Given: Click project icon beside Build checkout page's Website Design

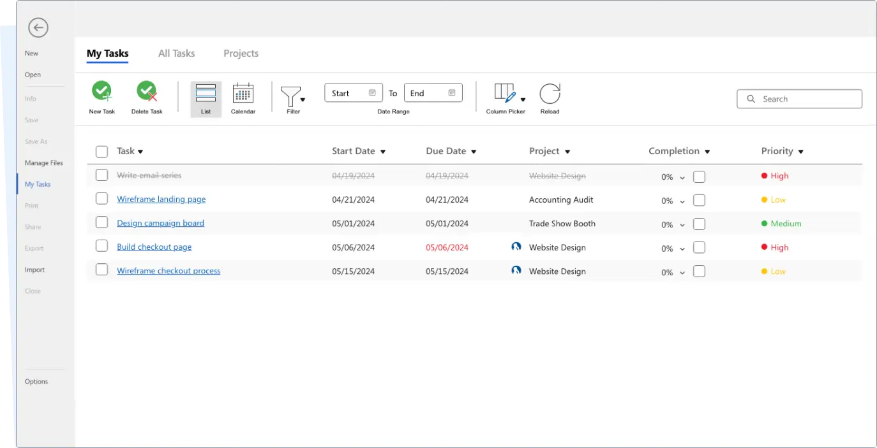Looking at the screenshot, I should tap(516, 247).
